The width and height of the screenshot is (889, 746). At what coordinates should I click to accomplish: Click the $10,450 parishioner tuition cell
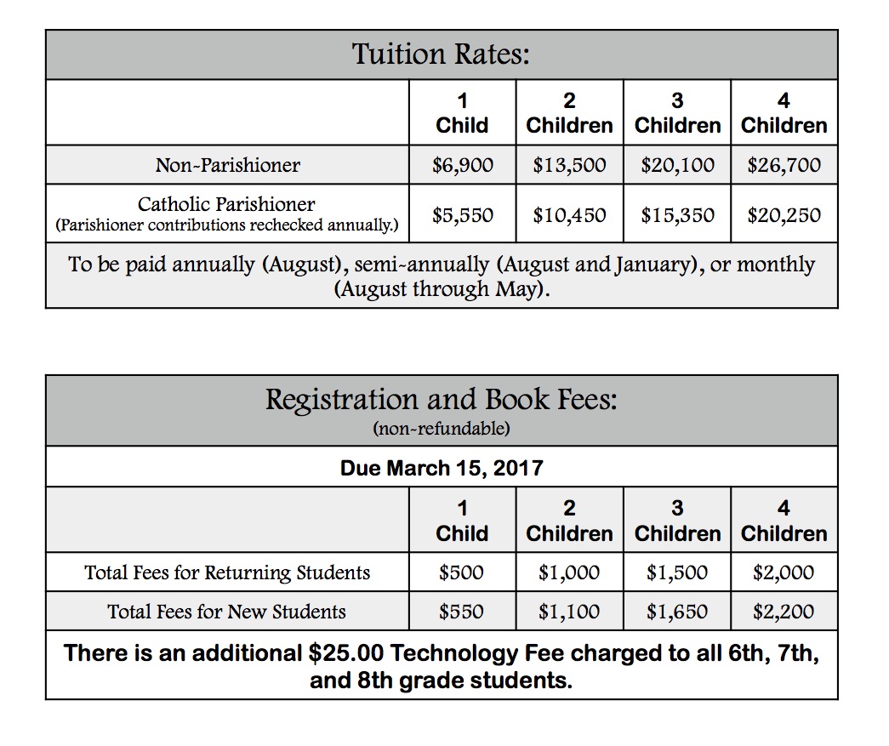(x=569, y=215)
